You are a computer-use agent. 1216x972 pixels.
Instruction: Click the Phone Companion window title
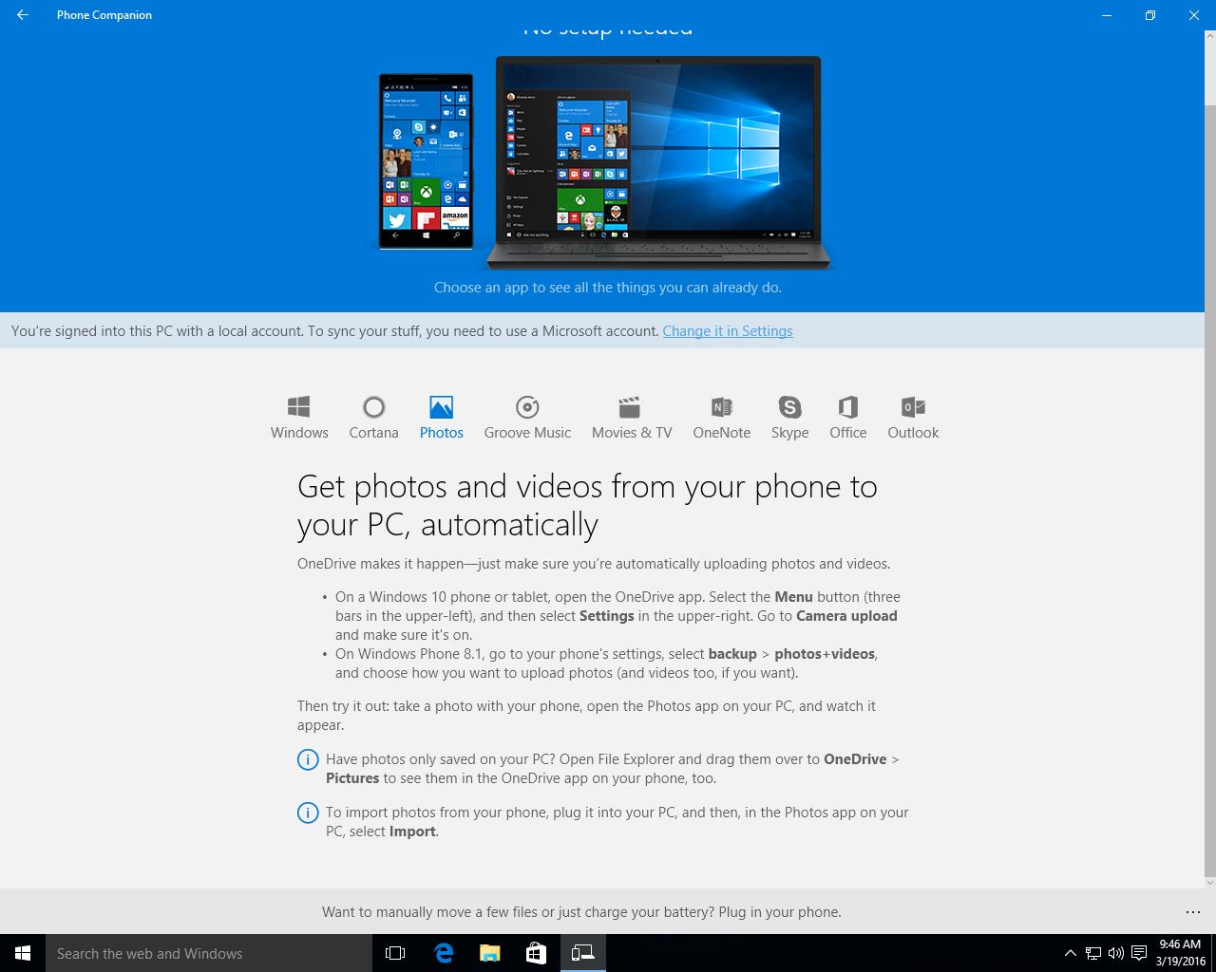(x=104, y=15)
